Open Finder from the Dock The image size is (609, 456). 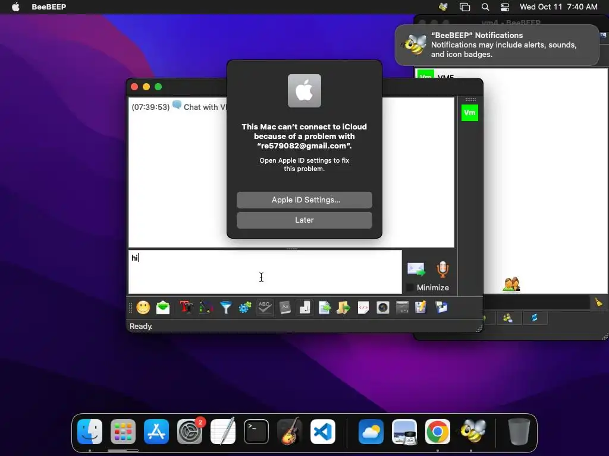[x=90, y=432]
